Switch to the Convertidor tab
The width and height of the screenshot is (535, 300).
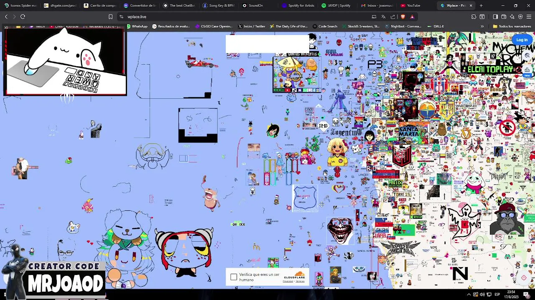[x=140, y=5]
